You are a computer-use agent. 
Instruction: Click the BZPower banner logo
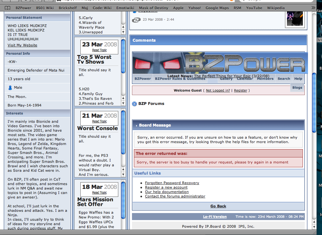(x=220, y=63)
